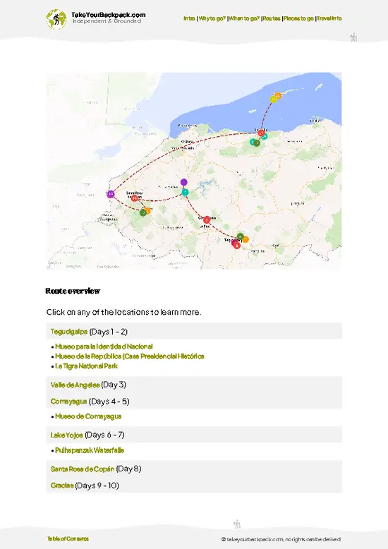Open Museo para la Identidad Nacional link
The height and width of the screenshot is (549, 388).
click(x=104, y=346)
